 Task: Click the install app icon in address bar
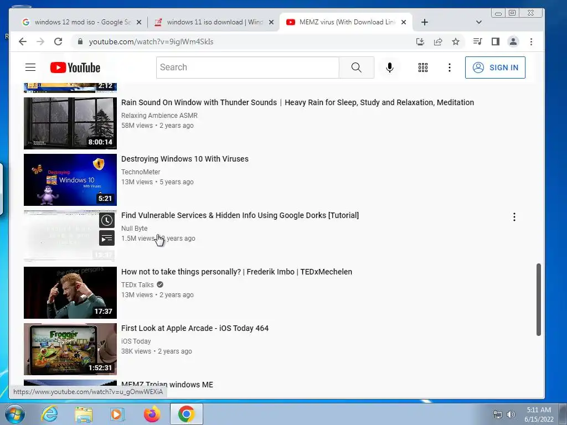420,42
